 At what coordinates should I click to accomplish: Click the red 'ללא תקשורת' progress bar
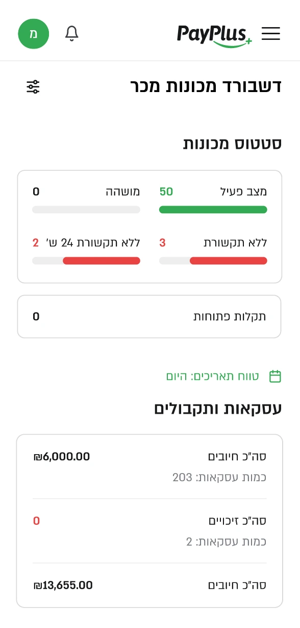pyautogui.click(x=228, y=261)
